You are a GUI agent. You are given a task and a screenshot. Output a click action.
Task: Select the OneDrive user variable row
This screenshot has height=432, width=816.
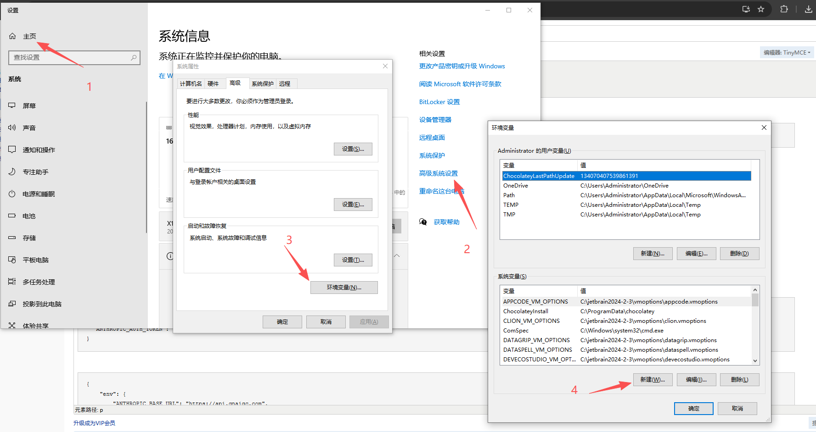[626, 186]
